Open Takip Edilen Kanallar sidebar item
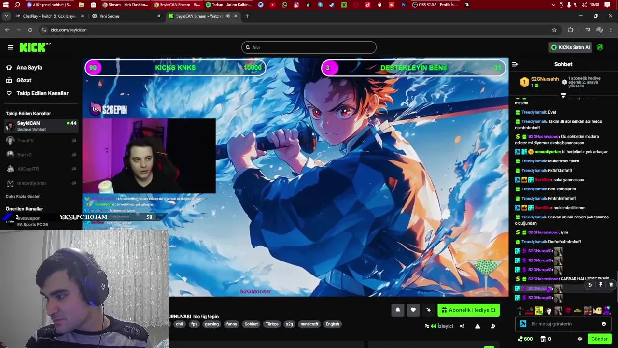This screenshot has height=348, width=618. [x=42, y=93]
